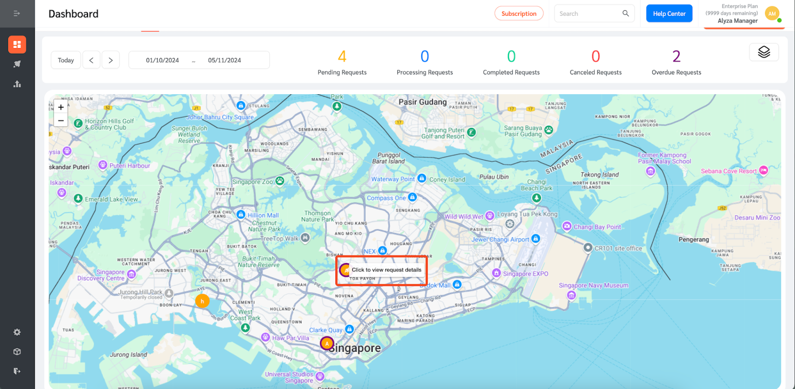Click the 'A' request marker near Singapore label
Image resolution: width=795 pixels, height=389 pixels.
[327, 343]
